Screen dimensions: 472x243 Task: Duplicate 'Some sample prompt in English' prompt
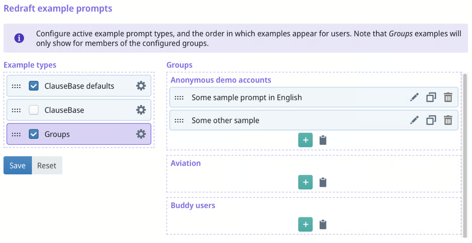coord(431,98)
